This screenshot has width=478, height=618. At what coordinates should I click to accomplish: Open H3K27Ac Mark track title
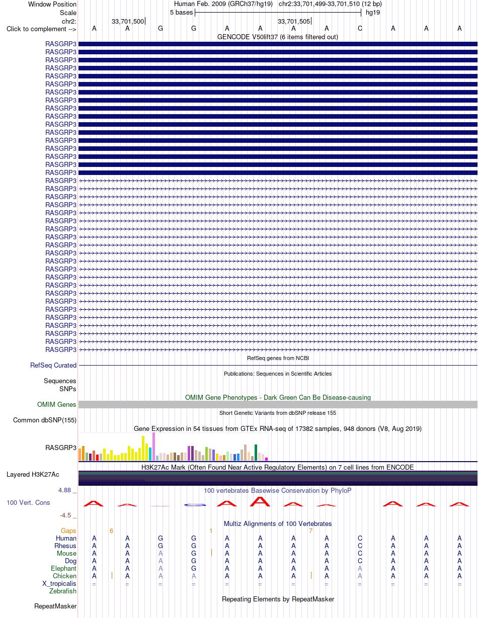pos(278,467)
